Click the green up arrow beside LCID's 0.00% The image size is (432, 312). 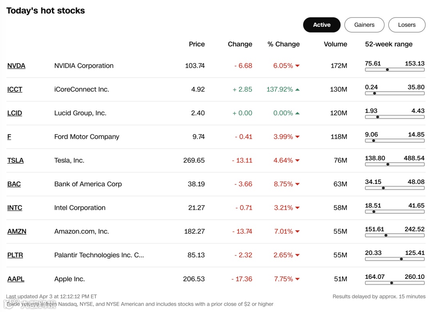pyautogui.click(x=298, y=113)
